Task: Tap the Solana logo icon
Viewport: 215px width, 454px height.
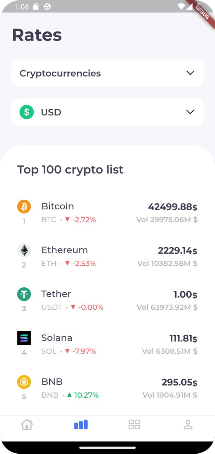Action: click(x=24, y=338)
